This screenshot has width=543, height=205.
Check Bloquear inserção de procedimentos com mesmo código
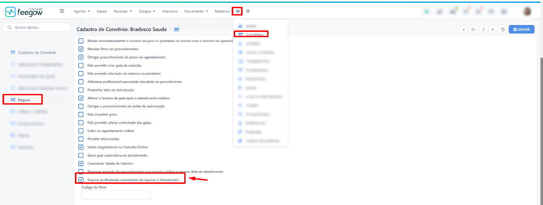tap(81, 172)
